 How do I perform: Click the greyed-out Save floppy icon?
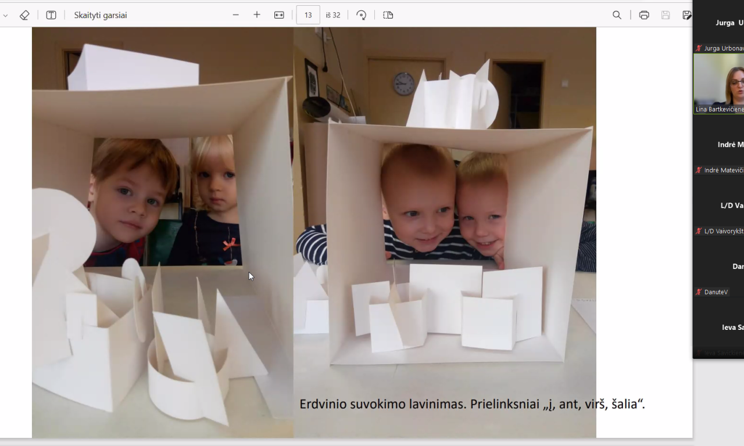coord(666,15)
